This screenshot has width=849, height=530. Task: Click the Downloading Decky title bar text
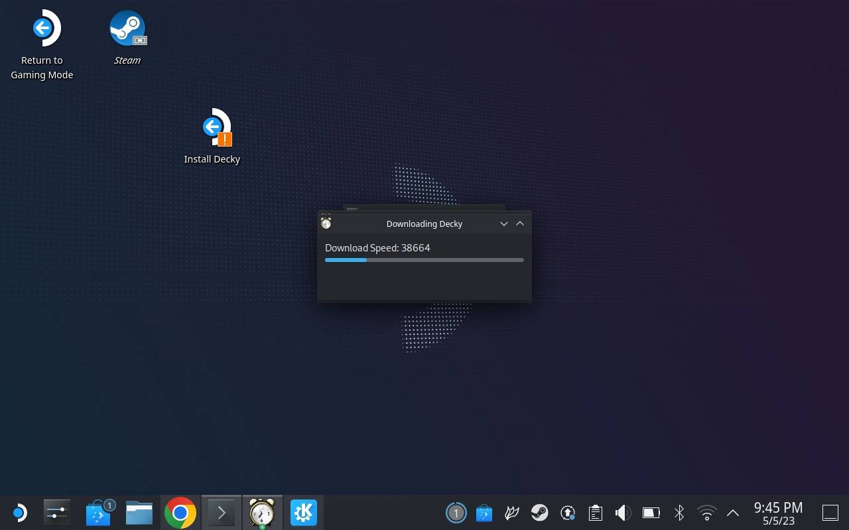coord(424,224)
